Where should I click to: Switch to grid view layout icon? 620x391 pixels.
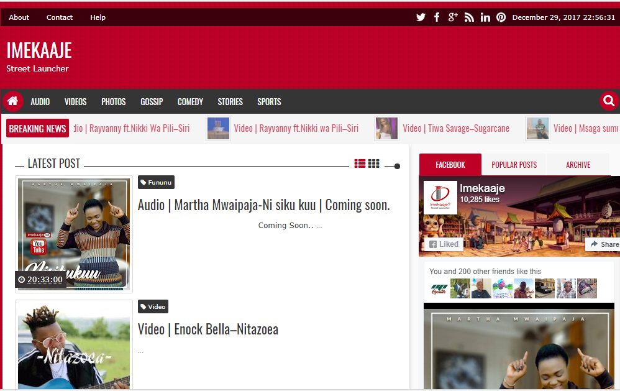(373, 163)
